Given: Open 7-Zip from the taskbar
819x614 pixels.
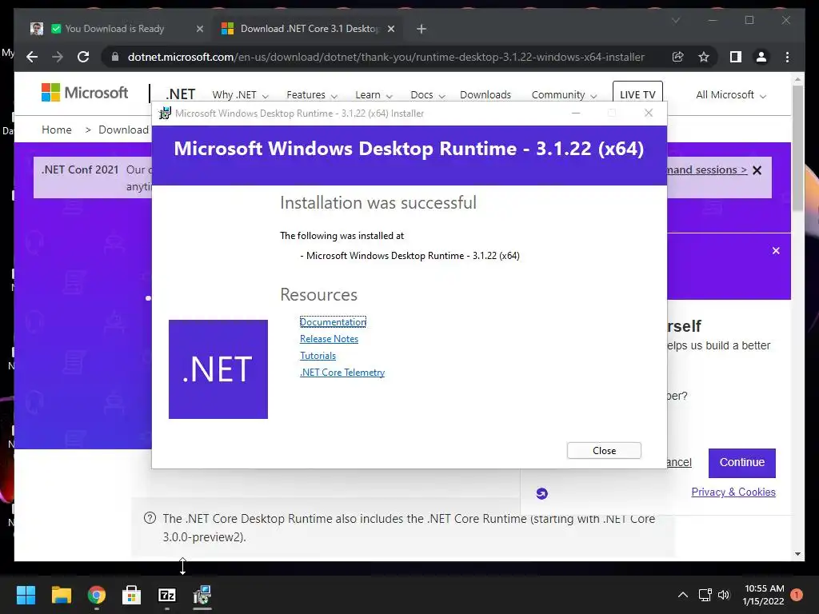Looking at the screenshot, I should [167, 595].
